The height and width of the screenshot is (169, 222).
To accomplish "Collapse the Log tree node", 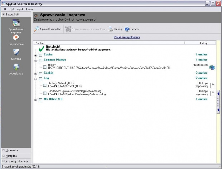I will point(35,79).
